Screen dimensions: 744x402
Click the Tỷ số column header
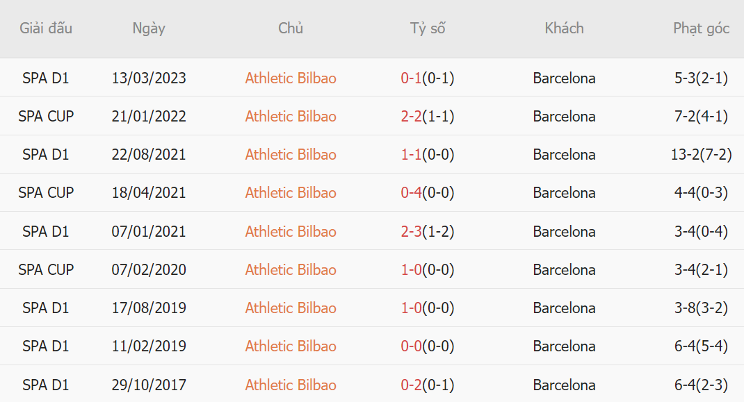(x=428, y=28)
